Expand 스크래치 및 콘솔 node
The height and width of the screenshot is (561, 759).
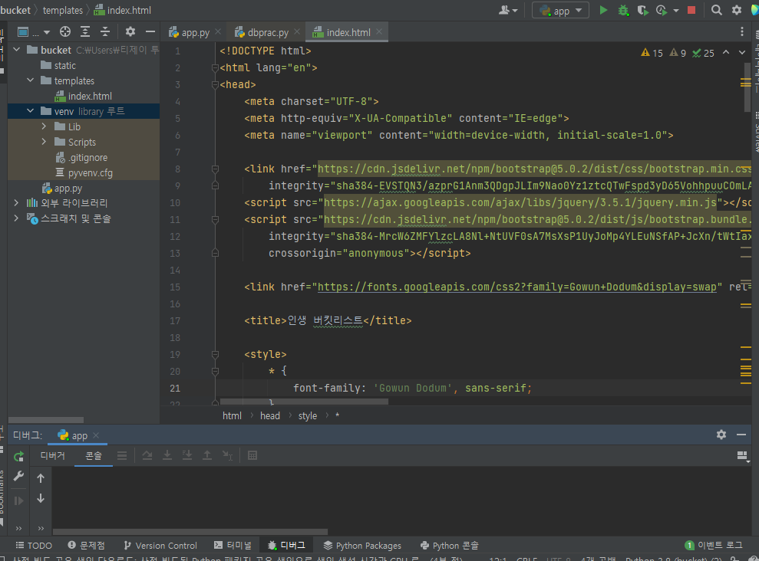[16, 218]
